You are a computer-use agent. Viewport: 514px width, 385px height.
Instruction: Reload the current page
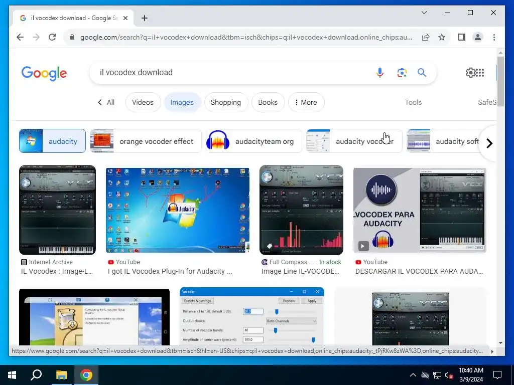pyautogui.click(x=52, y=37)
